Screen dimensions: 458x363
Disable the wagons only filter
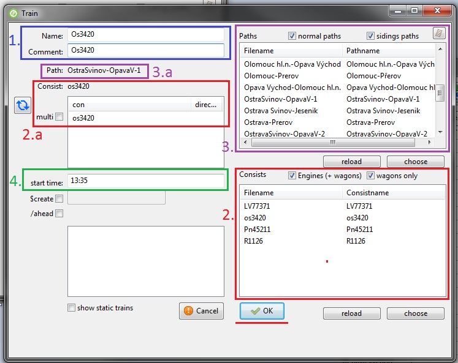(371, 176)
